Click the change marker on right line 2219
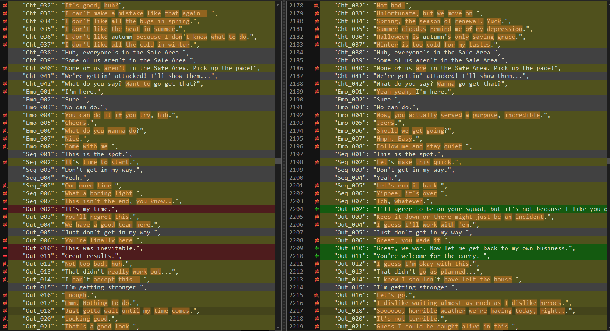The height and width of the screenshot is (331, 610). [x=316, y=327]
